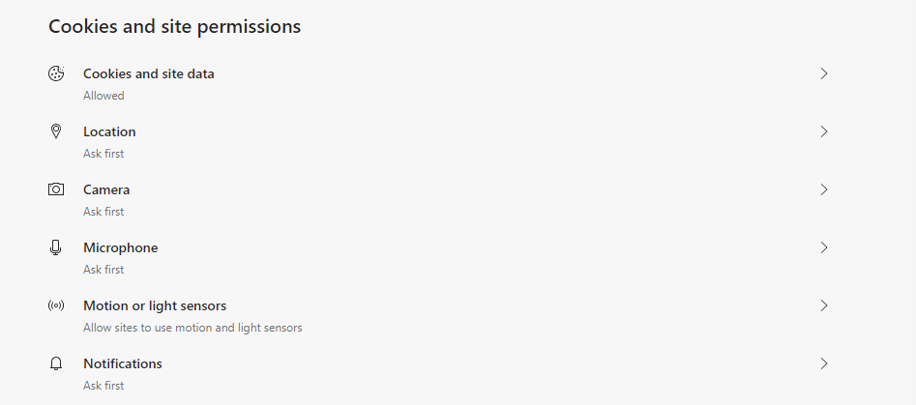Click the 'Allow sites to use motion' description

pos(192,328)
